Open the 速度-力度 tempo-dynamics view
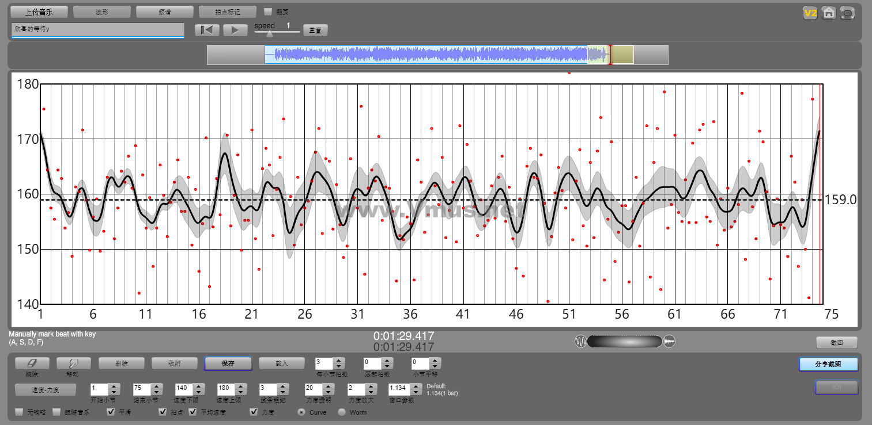872x425 pixels. 46,389
